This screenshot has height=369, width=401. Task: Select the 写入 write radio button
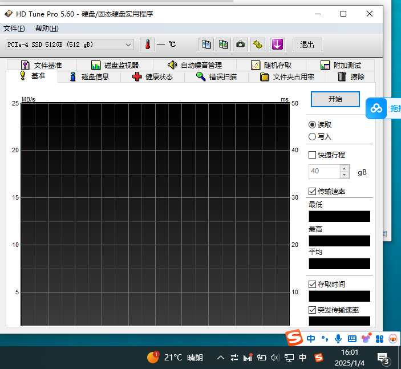[312, 136]
